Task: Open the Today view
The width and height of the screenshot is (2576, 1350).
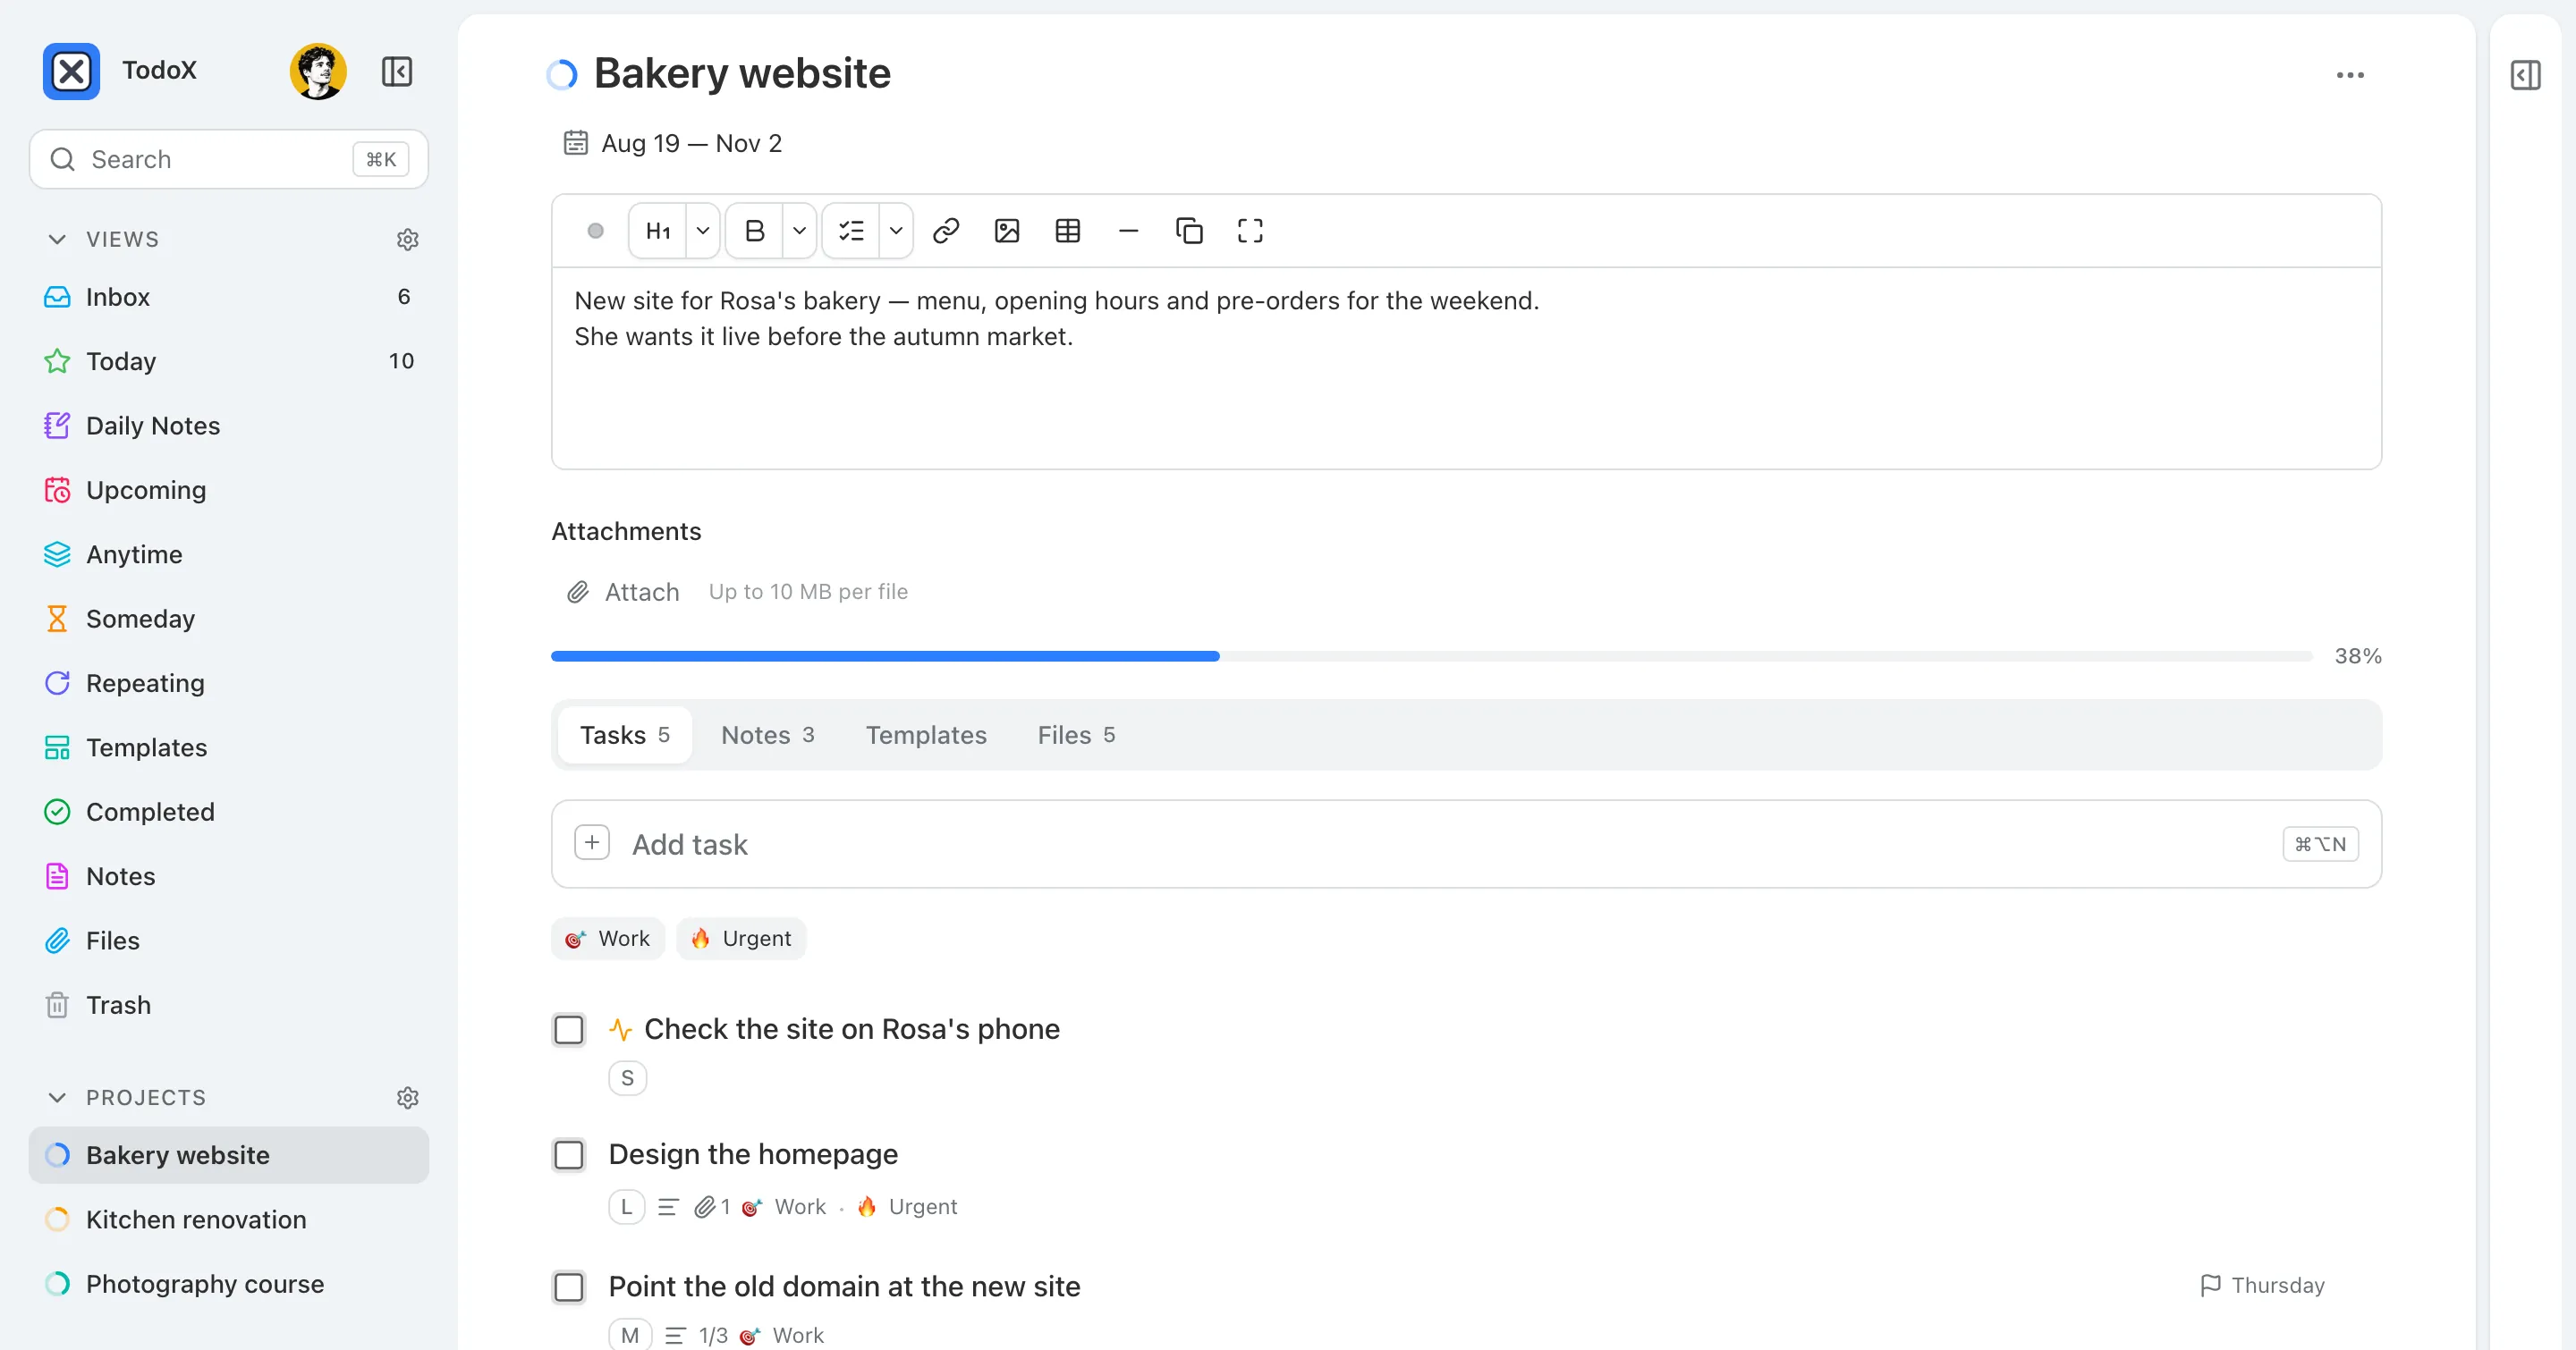Action: tap(229, 360)
